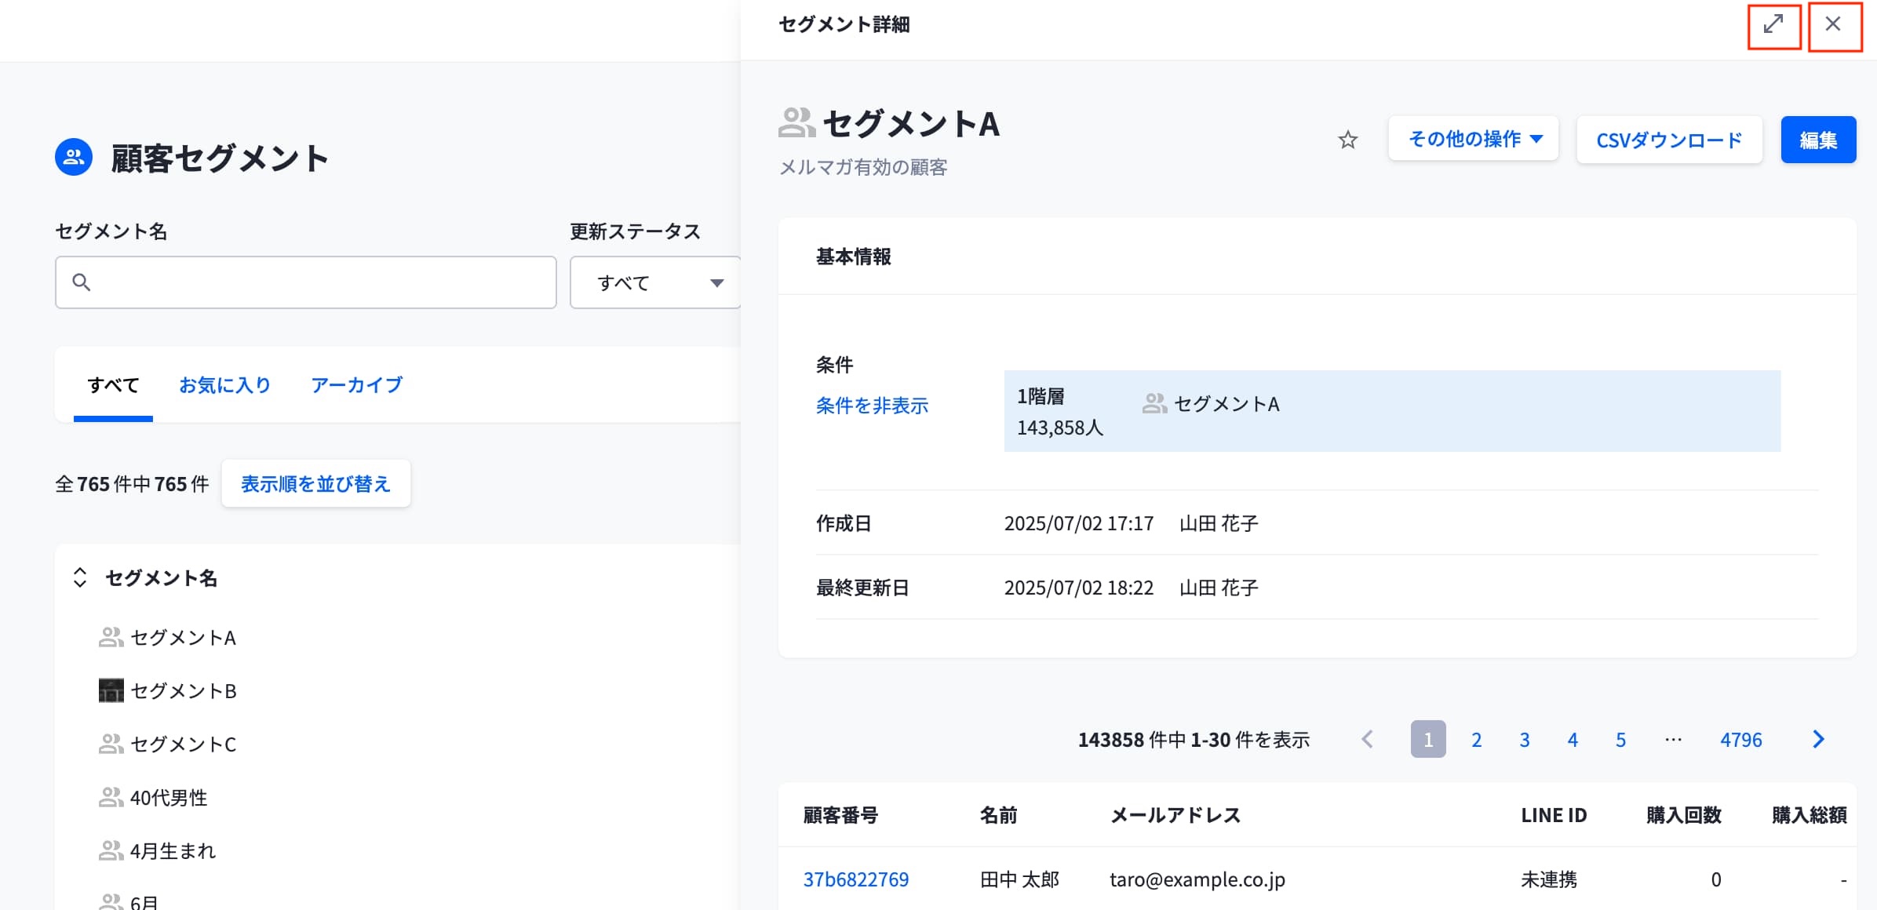Screen dimensions: 1877x910
Task: Click the blue 編集 button
Action: pyautogui.click(x=1817, y=140)
